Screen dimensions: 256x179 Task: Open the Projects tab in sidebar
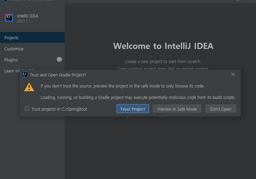pos(32,38)
